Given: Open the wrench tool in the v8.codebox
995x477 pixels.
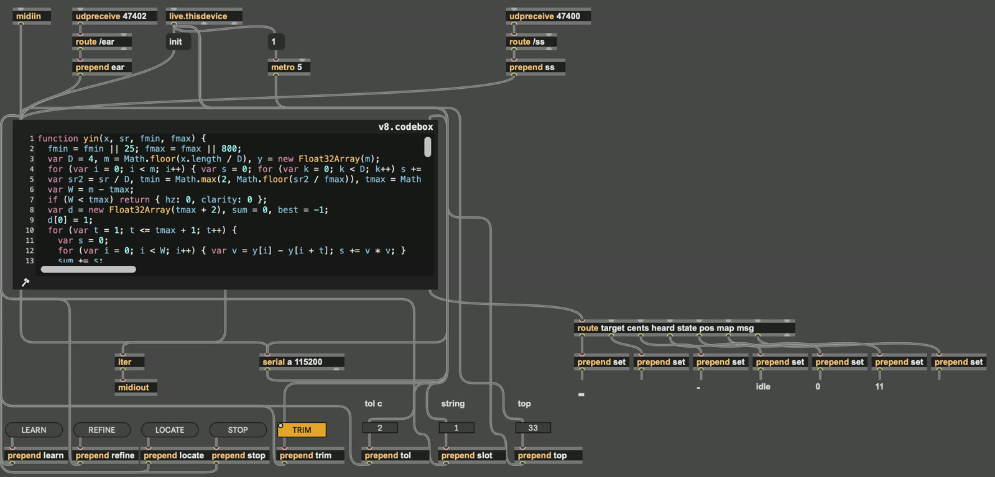Looking at the screenshot, I should (25, 282).
